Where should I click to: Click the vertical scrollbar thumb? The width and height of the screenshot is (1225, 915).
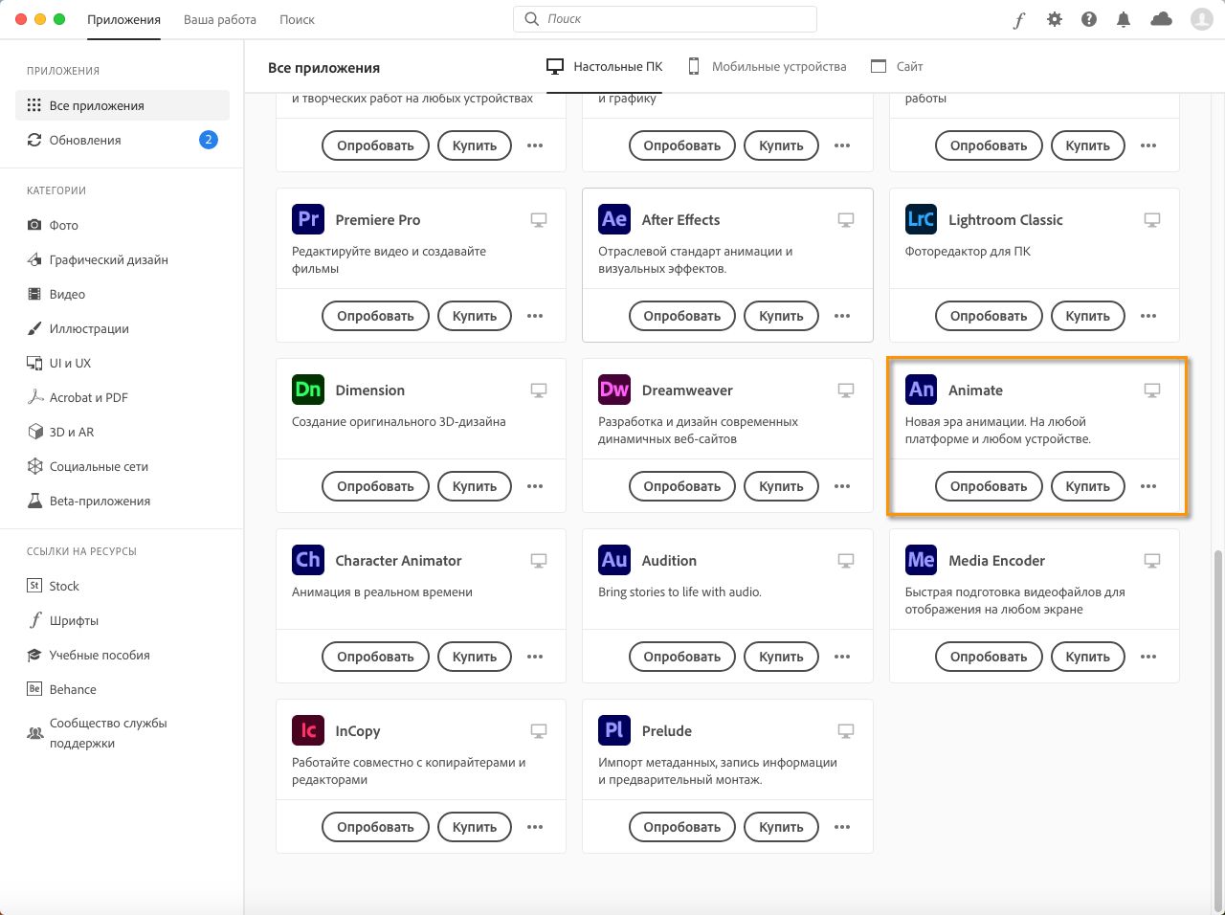[x=1218, y=730]
